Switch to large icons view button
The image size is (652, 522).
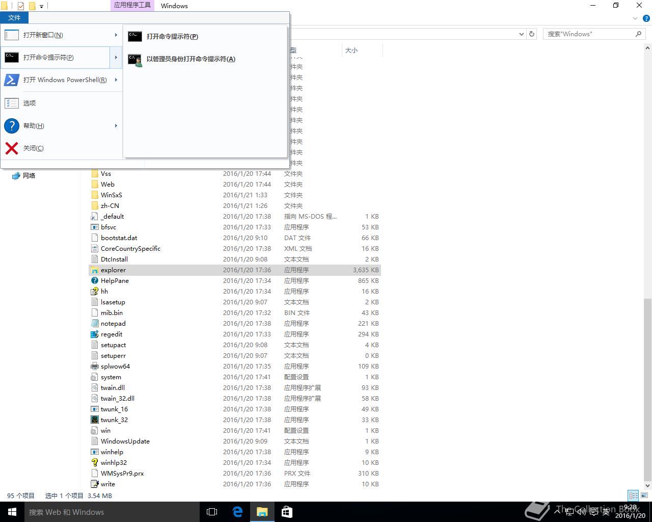(645, 495)
